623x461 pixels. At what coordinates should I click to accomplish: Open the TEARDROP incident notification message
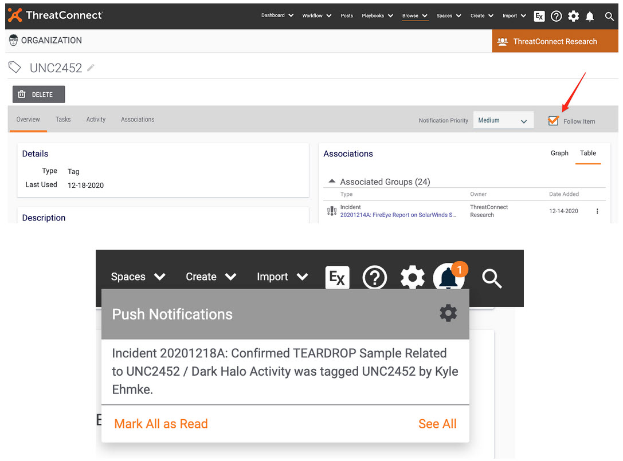[285, 371]
